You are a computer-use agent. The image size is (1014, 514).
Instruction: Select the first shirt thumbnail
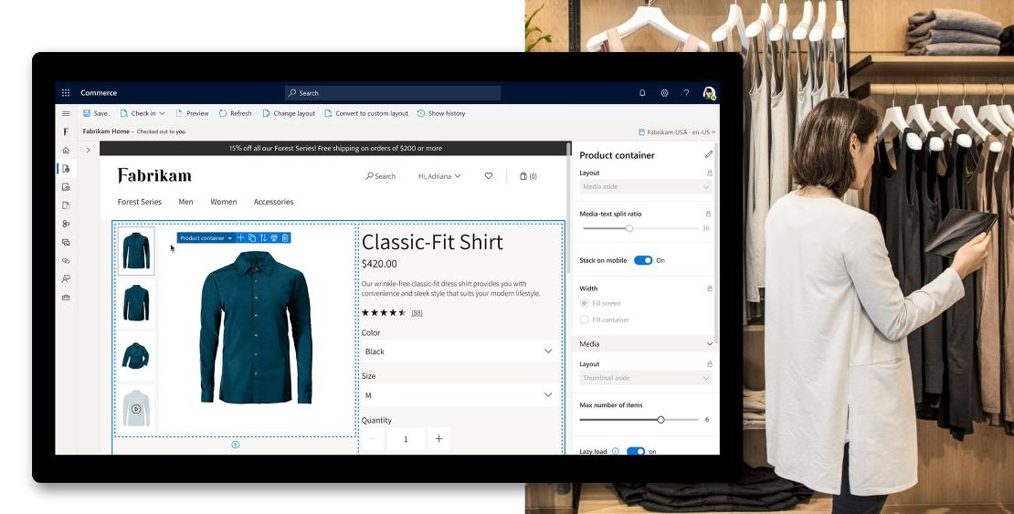pos(136,251)
